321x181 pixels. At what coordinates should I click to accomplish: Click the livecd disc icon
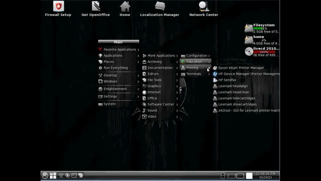249,51
